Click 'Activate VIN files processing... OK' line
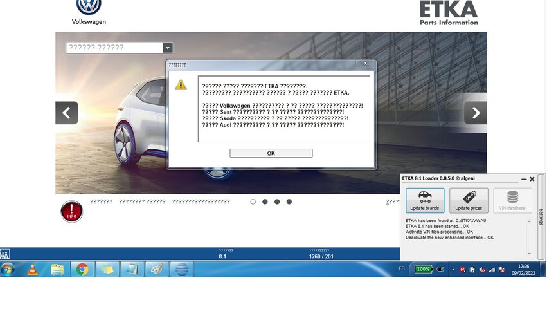Screen dimensions: 549x309 [440, 232]
